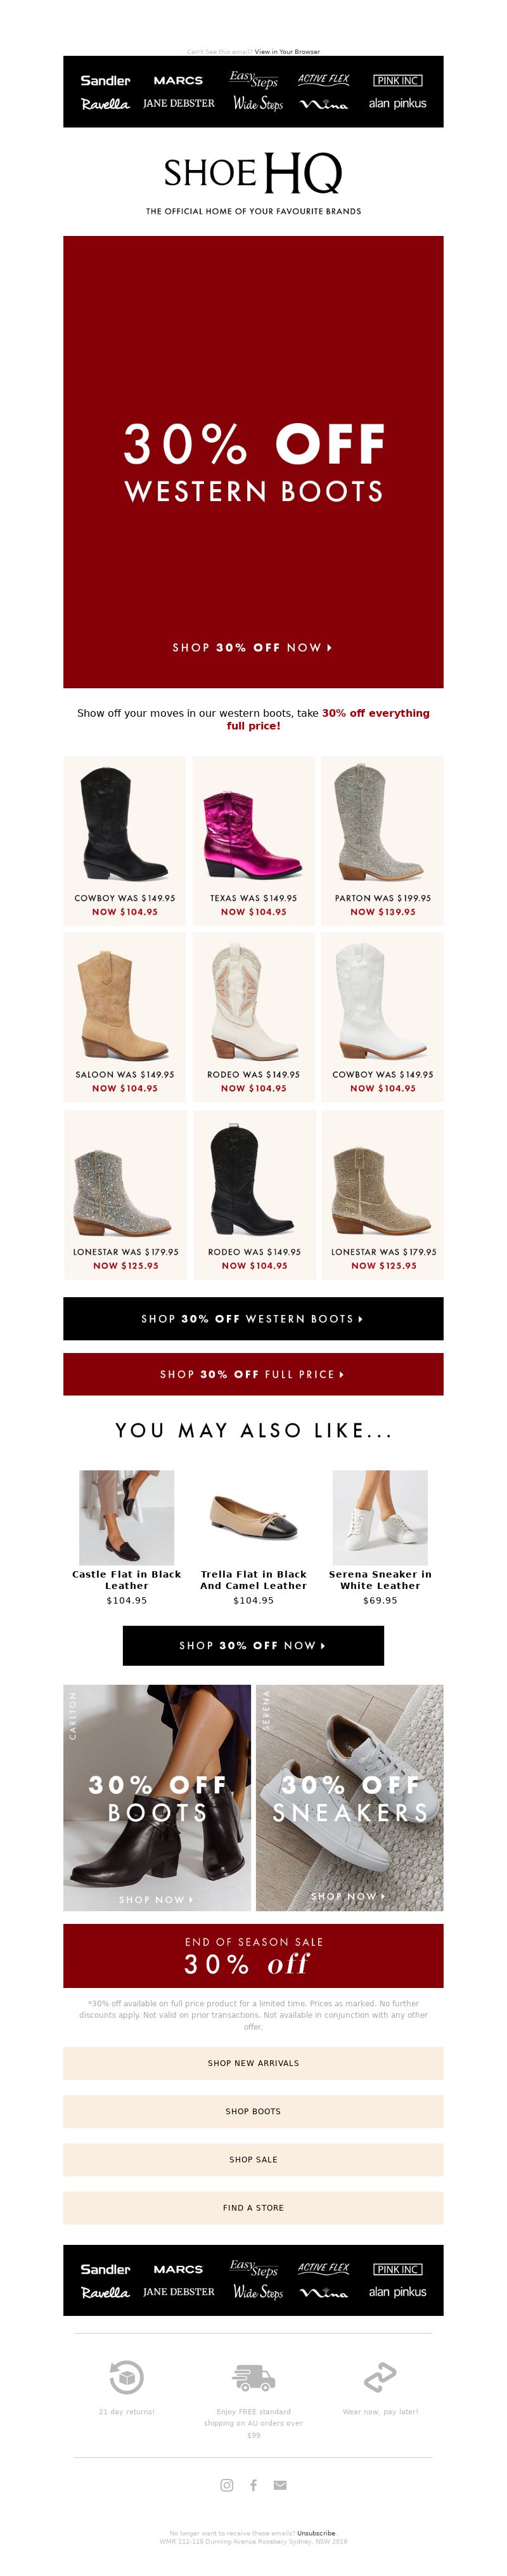The height and width of the screenshot is (2576, 507).
Task: Click the Sandler brand logo in top banner
Action: (105, 81)
